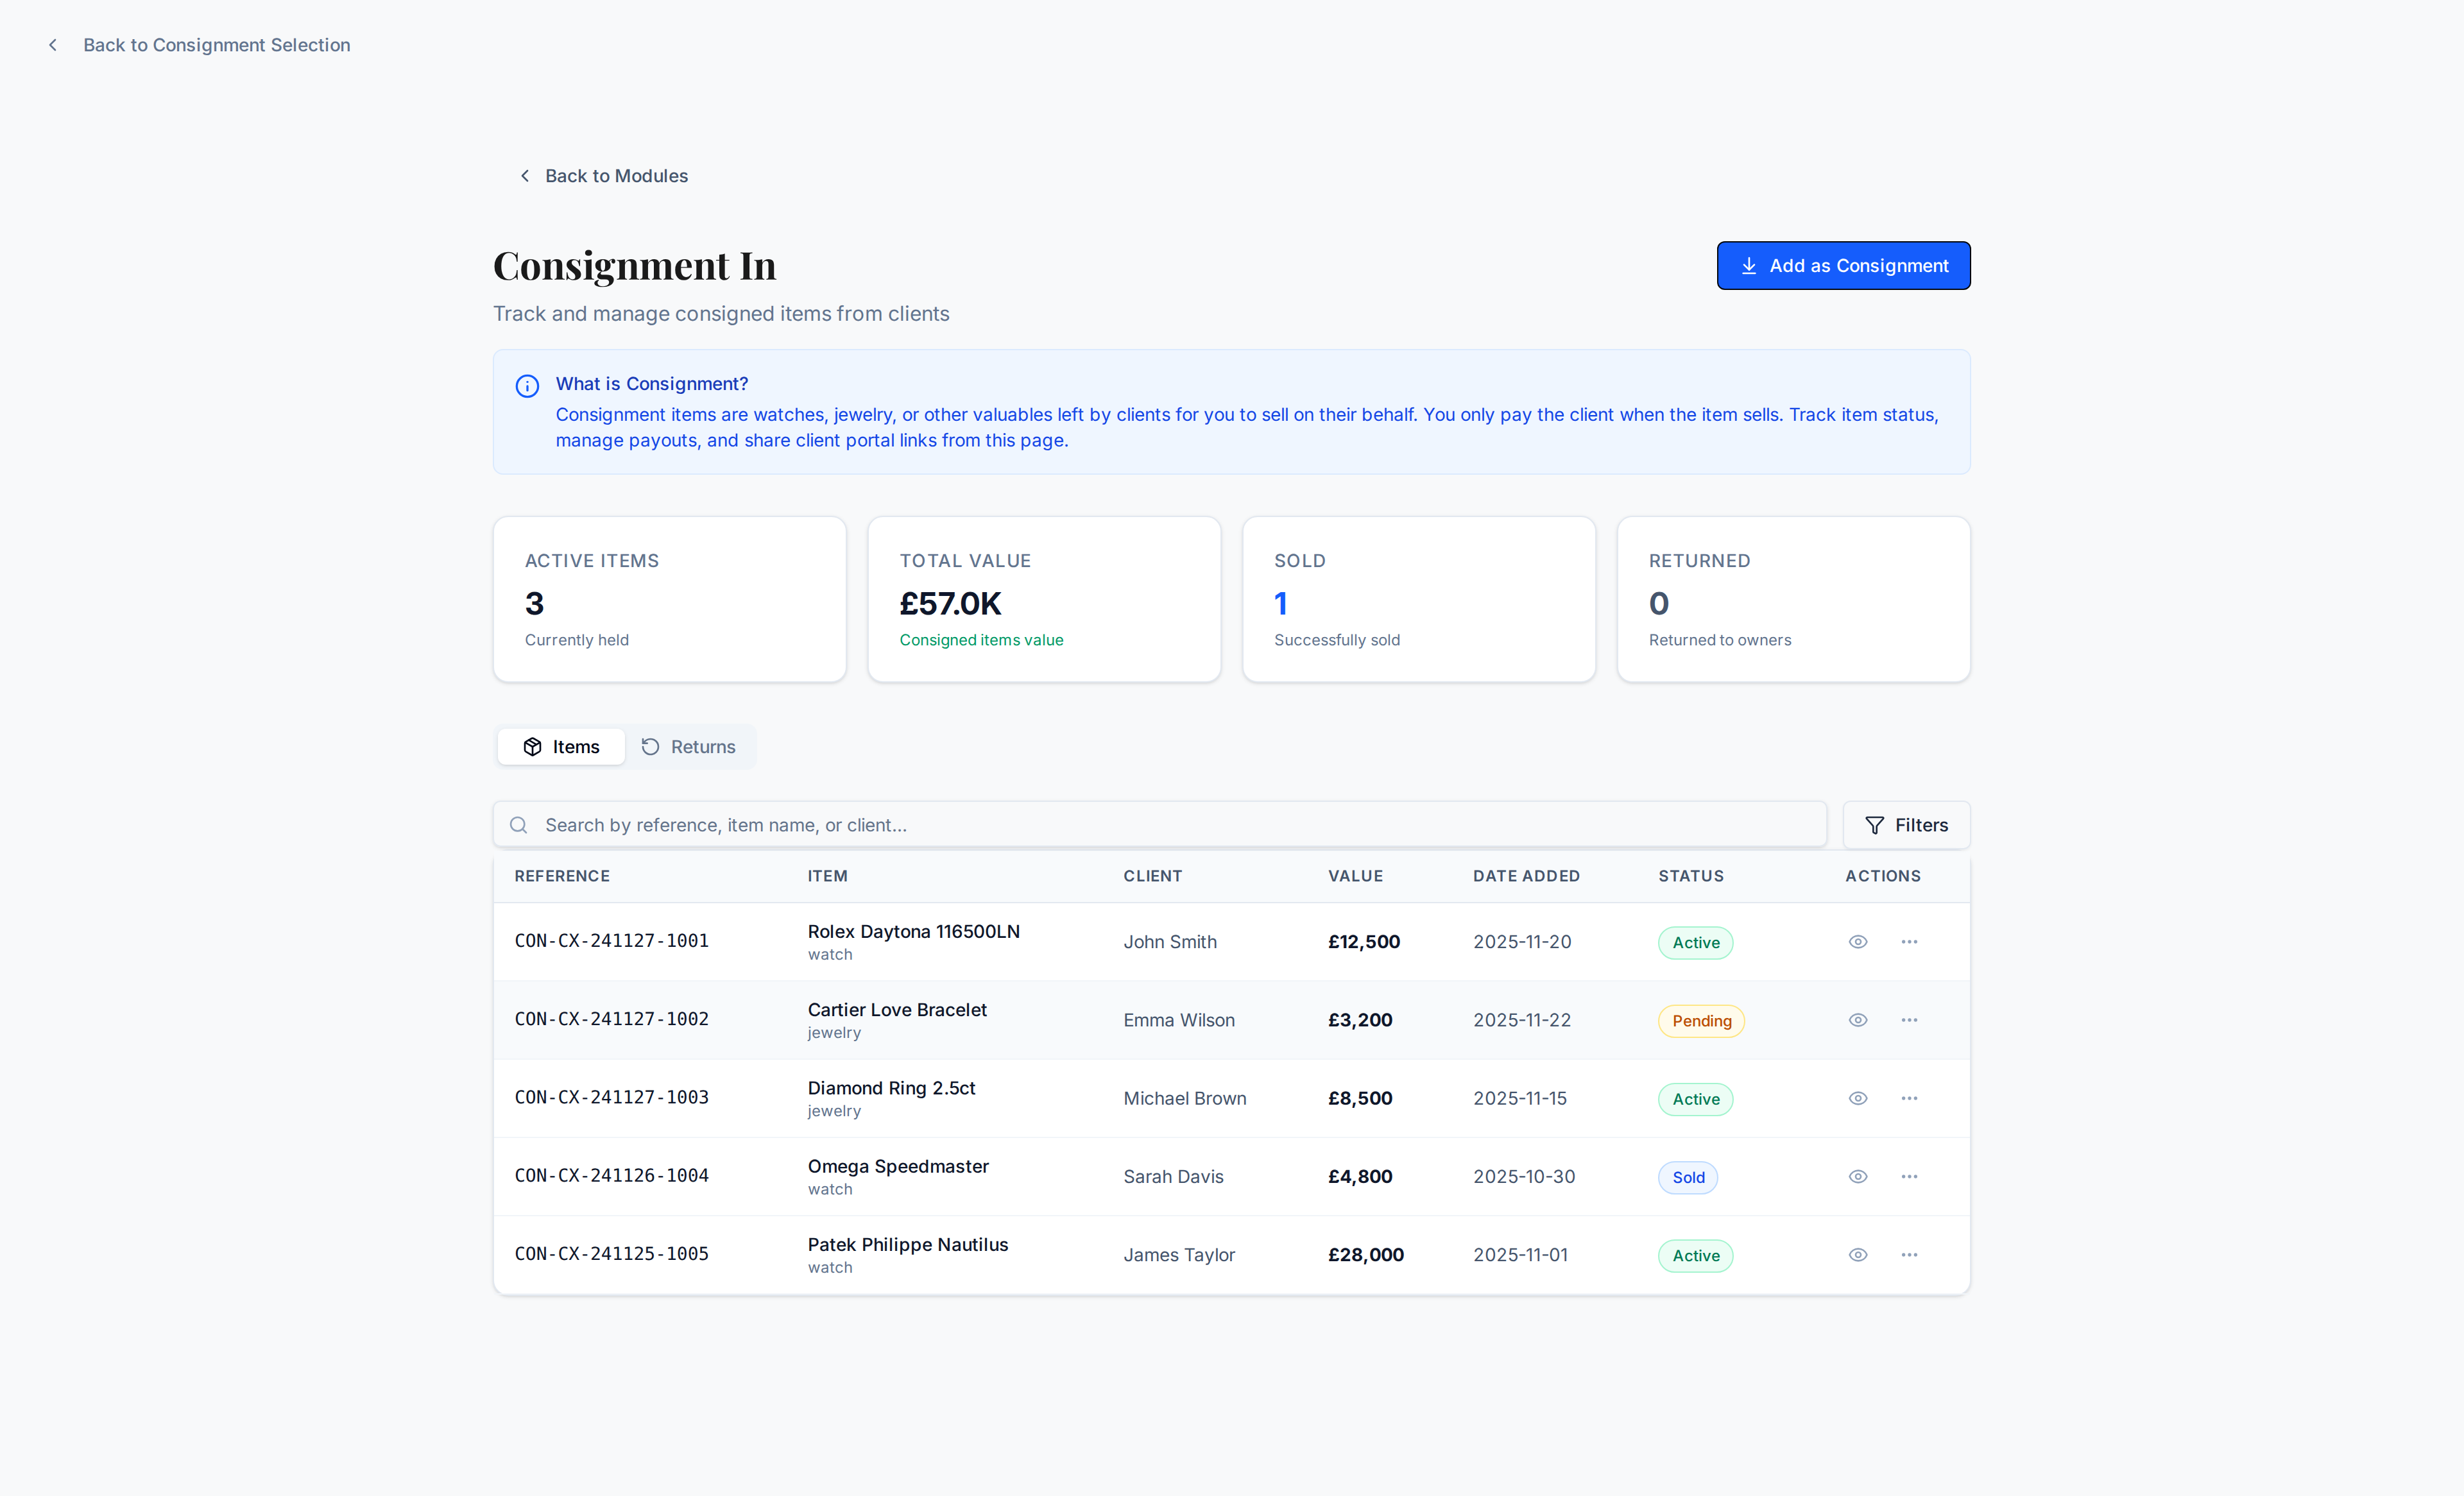Click client name Emma Wilson
This screenshot has width=2464, height=1496.
[1178, 1020]
